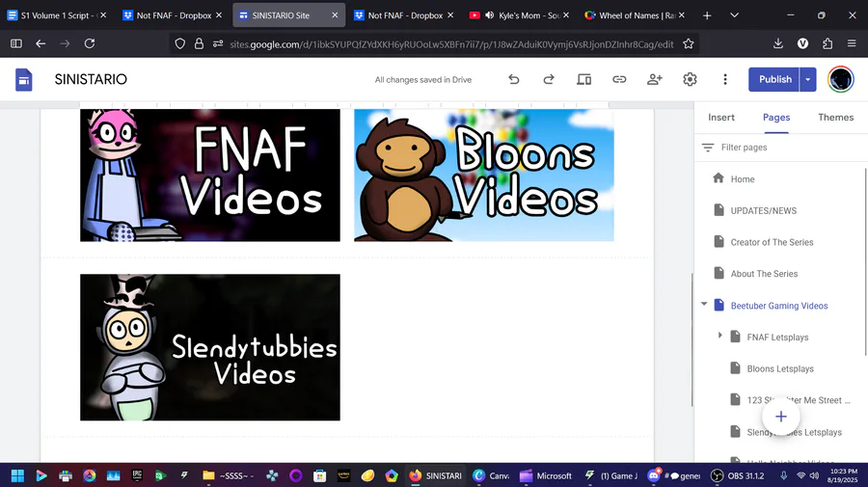Screen dimensions: 868x487
Task: Open the clock and date
Action: (843, 475)
